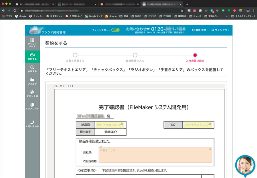This screenshot has width=257, height=178.
Task: Open the ダッシュボード sidebar icon
Action: click(32, 43)
